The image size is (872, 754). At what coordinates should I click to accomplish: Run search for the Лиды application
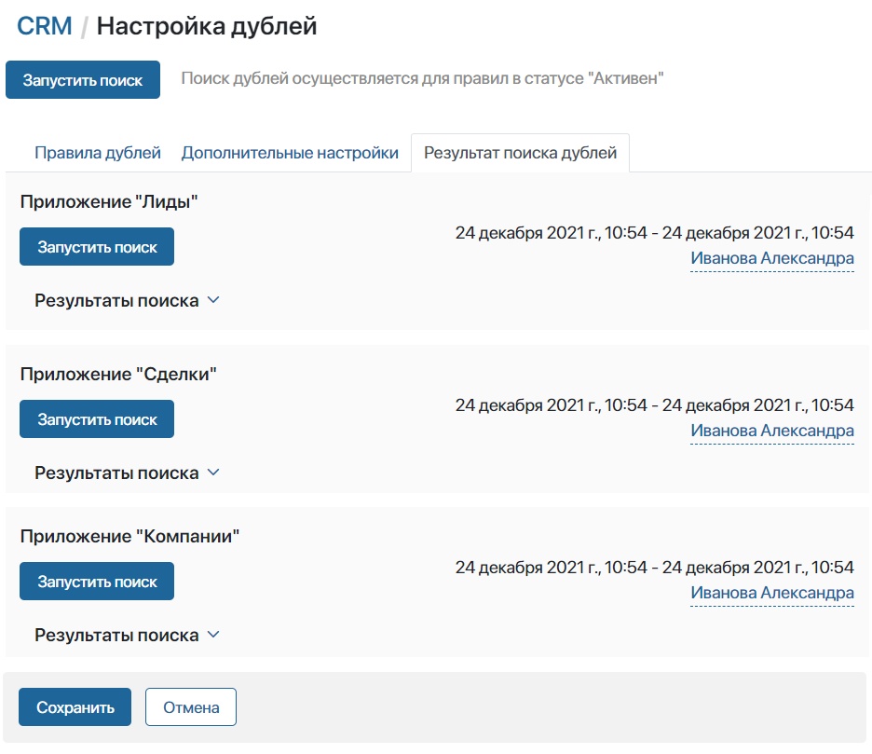tap(97, 246)
